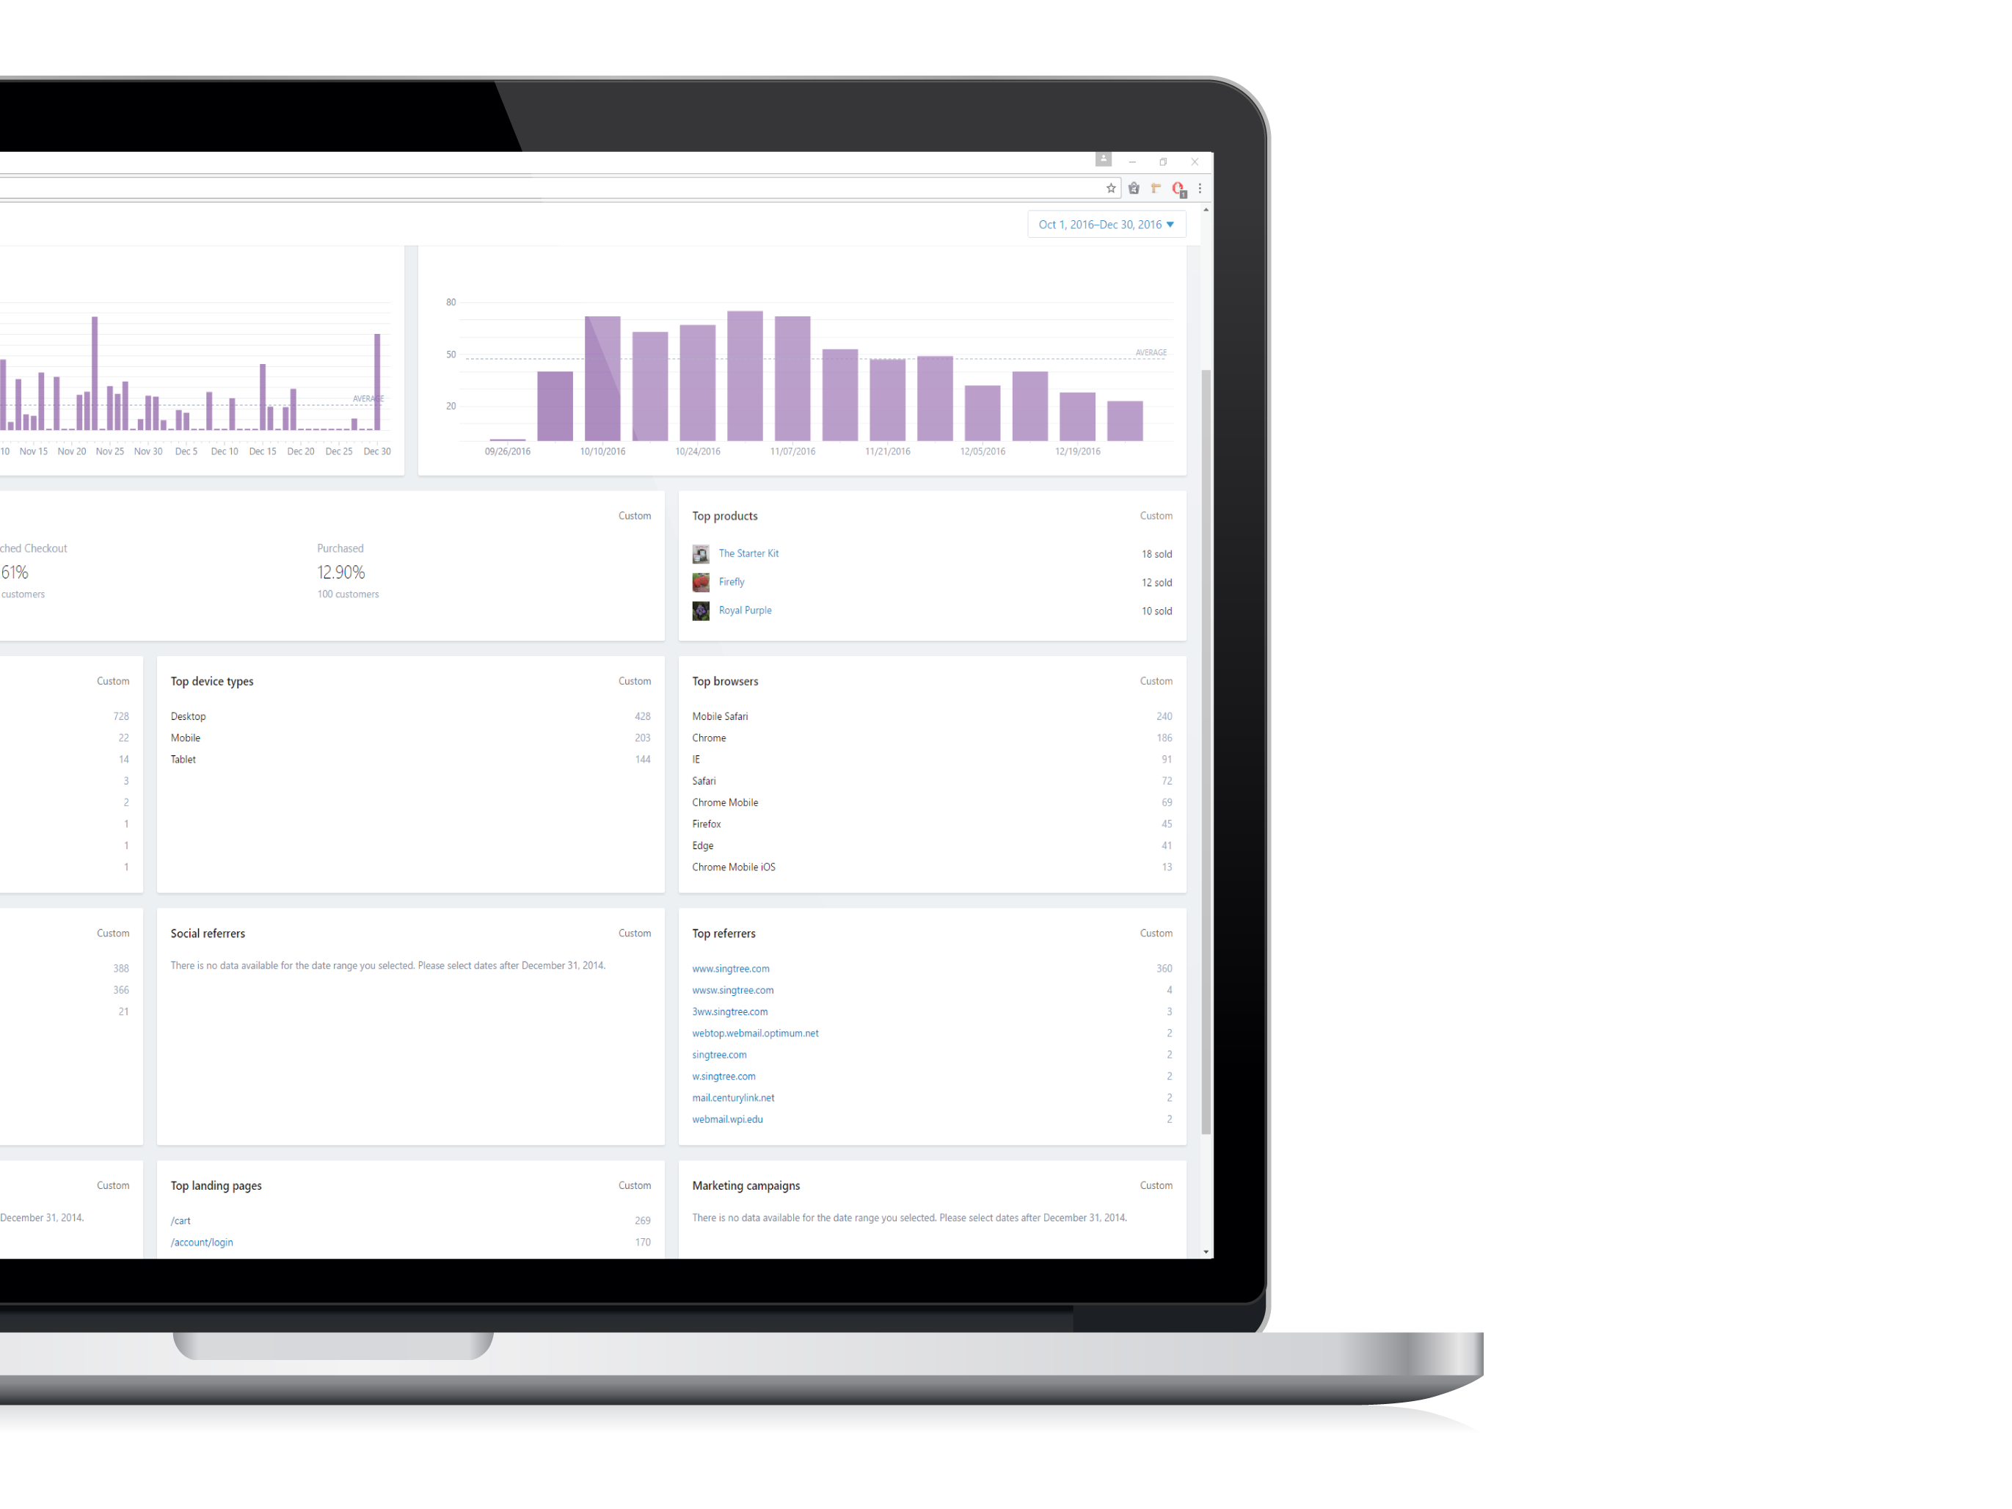The width and height of the screenshot is (2012, 1509).
Task: Toggle visibility of the average line
Action: (1152, 352)
